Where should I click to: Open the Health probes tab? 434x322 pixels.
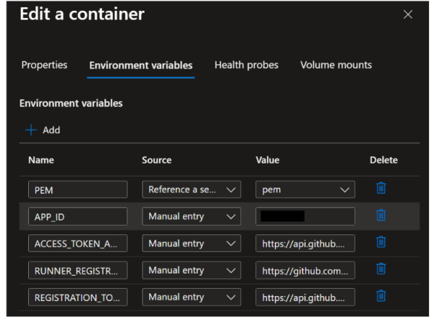(x=246, y=65)
